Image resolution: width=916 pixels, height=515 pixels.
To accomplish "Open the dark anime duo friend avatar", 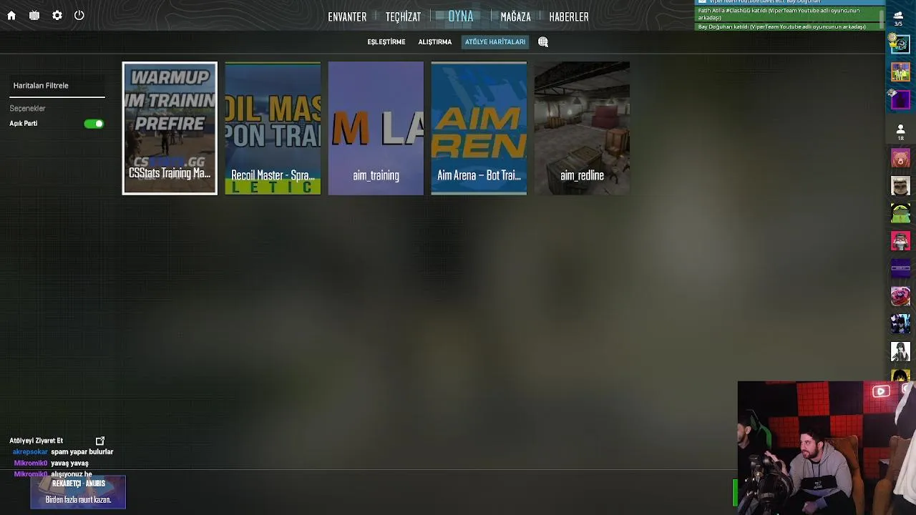I will click(x=900, y=324).
